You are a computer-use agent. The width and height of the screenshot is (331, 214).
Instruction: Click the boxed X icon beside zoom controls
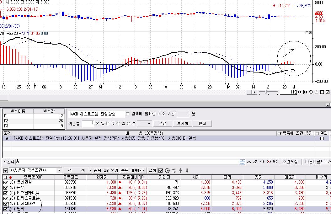[328, 92]
